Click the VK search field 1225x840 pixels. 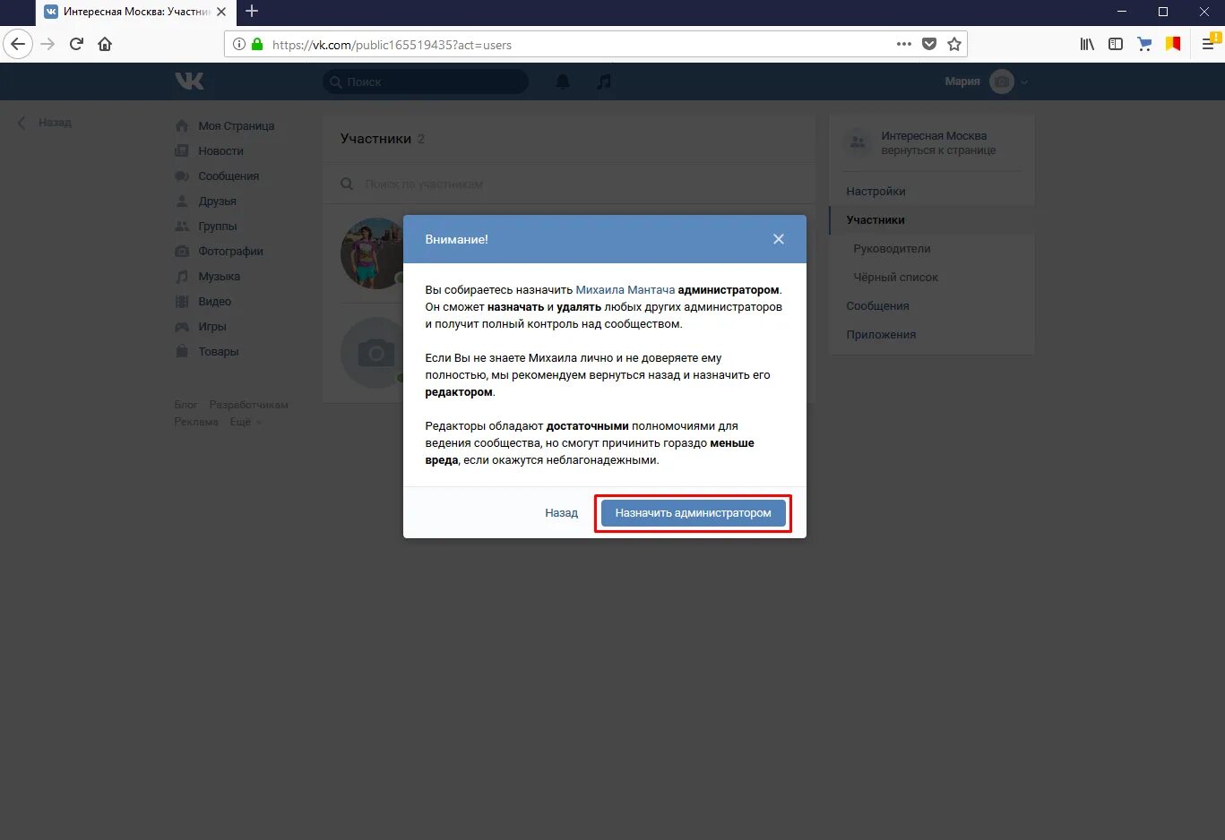pyautogui.click(x=426, y=81)
